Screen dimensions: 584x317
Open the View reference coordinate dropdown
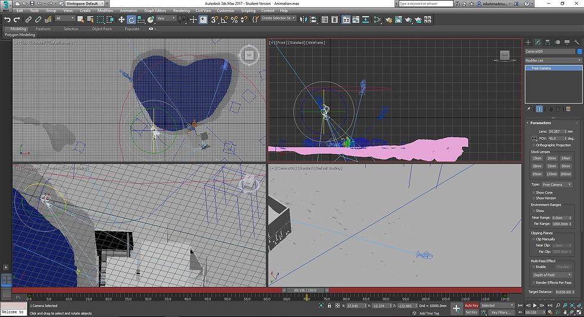coord(166,18)
